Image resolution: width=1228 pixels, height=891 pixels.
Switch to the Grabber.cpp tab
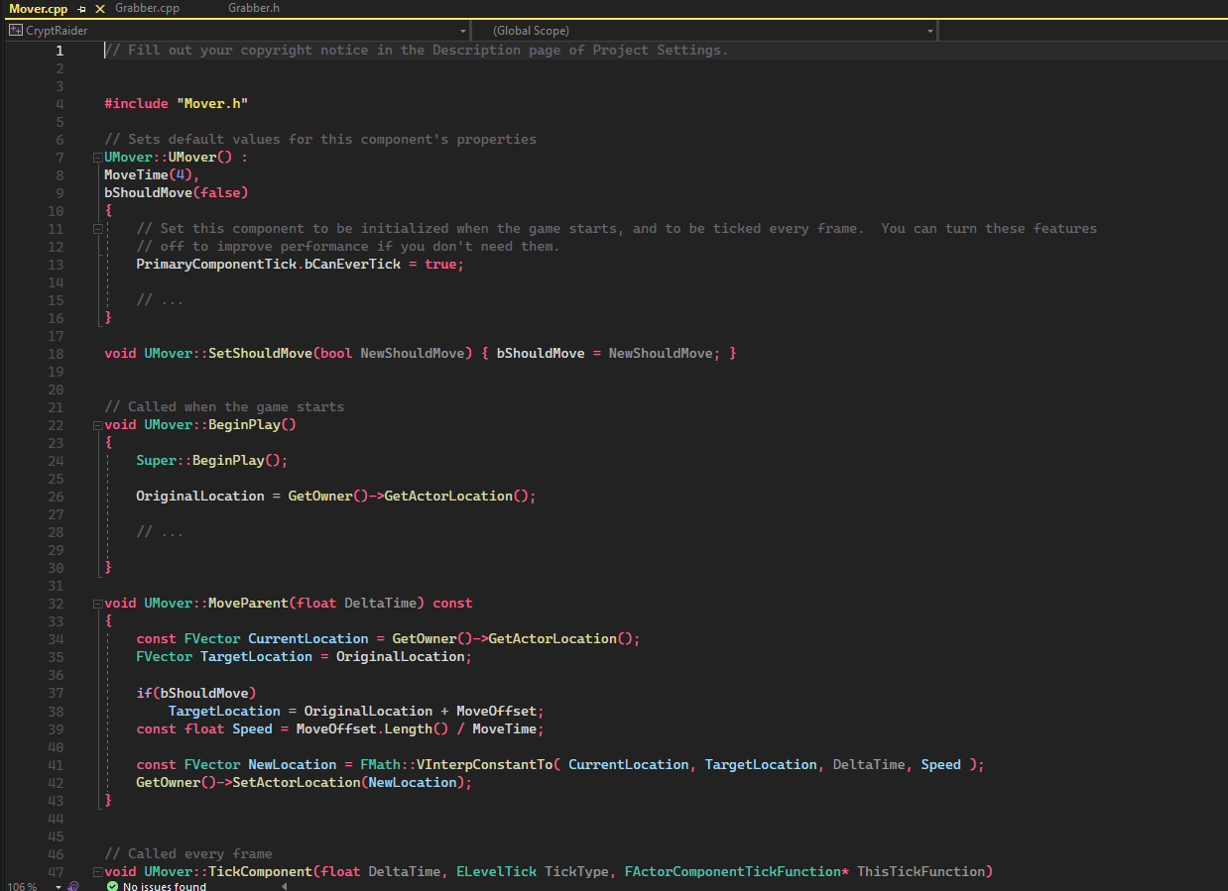147,8
